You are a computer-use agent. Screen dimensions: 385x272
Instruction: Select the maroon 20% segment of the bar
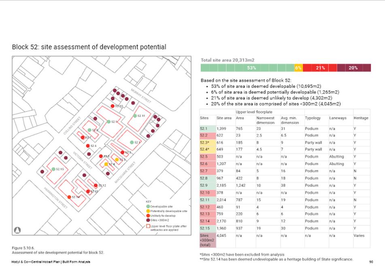(354, 68)
